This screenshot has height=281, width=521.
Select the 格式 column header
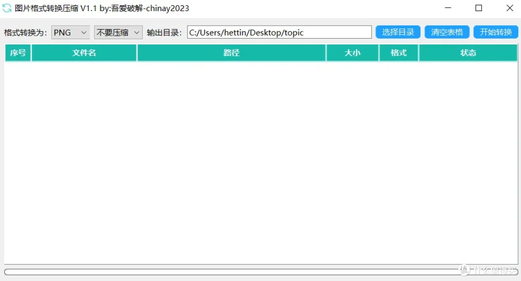click(x=399, y=53)
